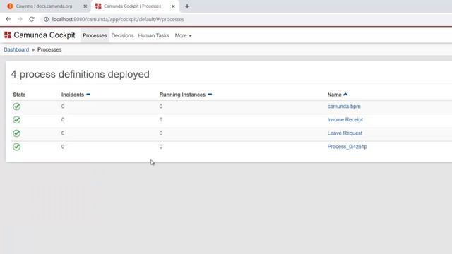452x254 pixels.
Task: Click the state check icon for Leave Request
Action: (17, 133)
